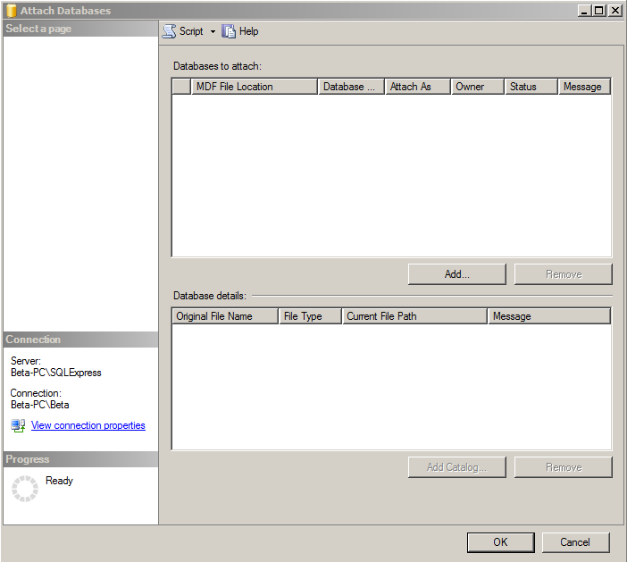Screen dimensions: 627x562
Task: Click the Beta-PC\Beta connection text
Action: (40, 405)
